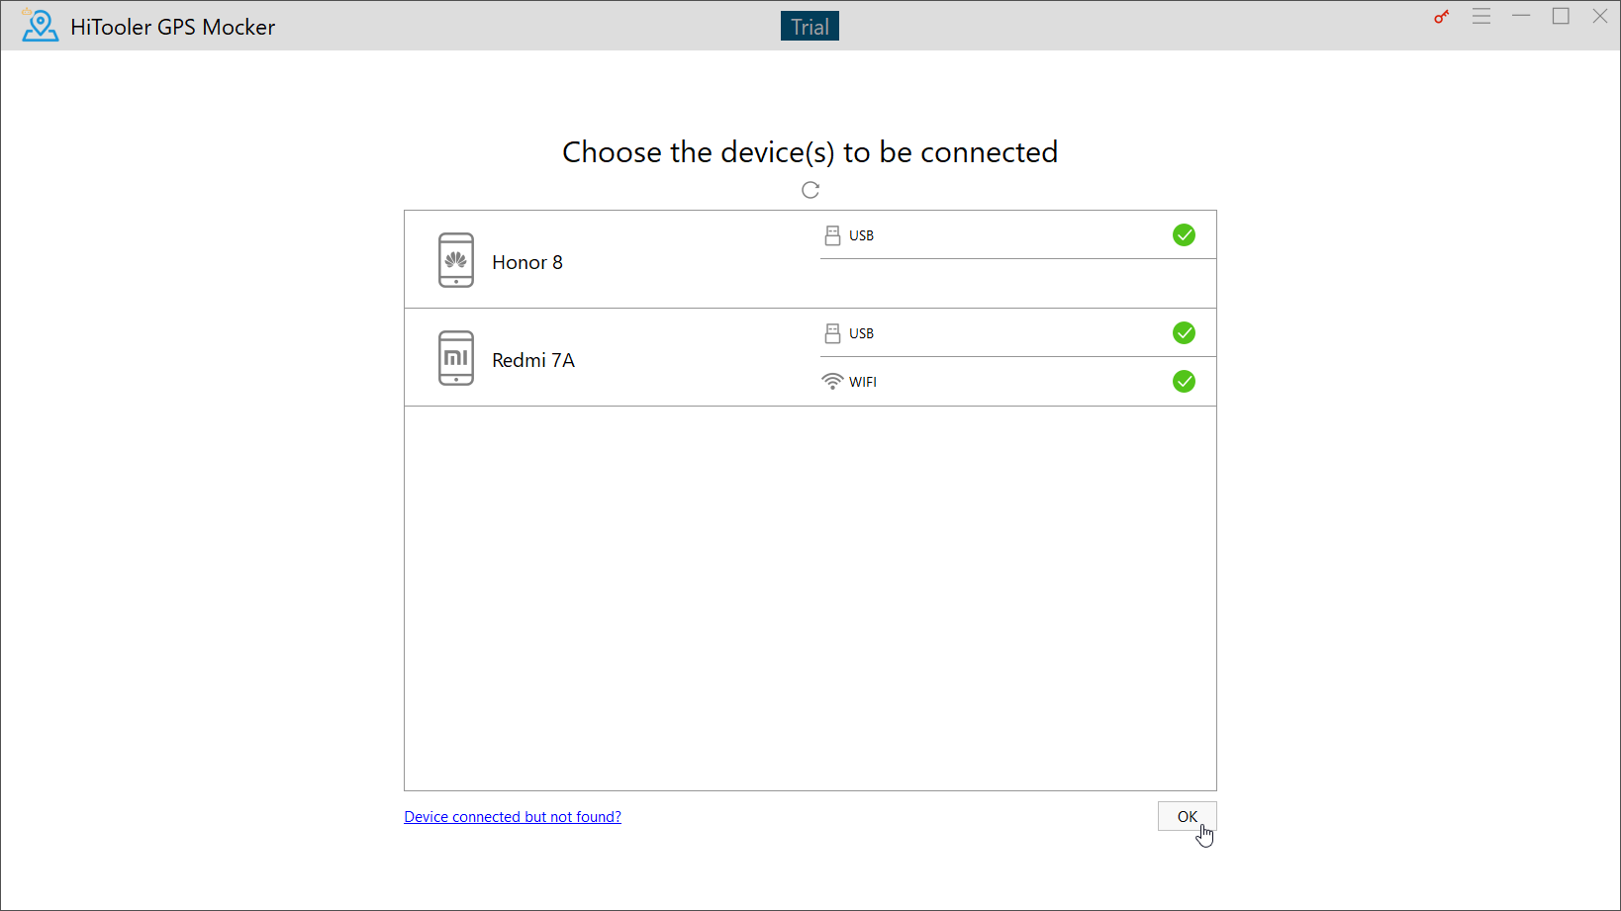The image size is (1621, 911).
Task: Click the refresh device list icon
Action: tap(810, 190)
